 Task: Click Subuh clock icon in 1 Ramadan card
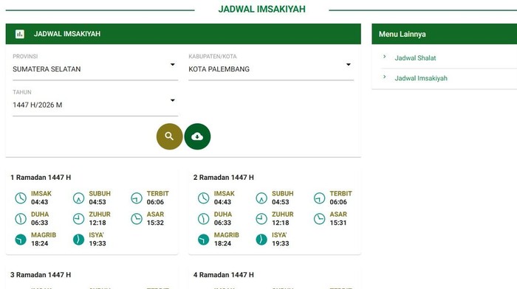pyautogui.click(x=78, y=198)
